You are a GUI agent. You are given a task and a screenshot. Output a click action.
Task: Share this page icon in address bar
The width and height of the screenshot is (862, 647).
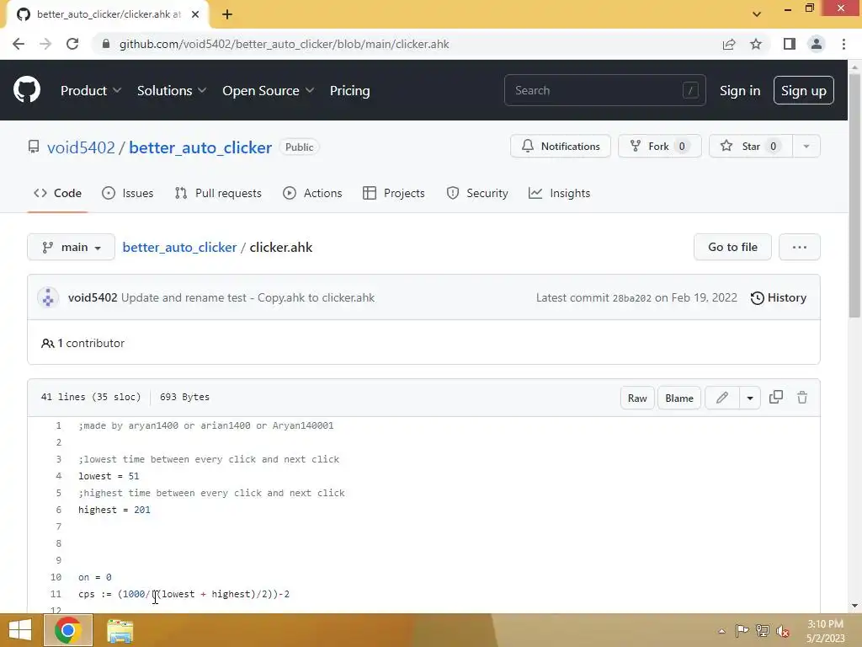click(x=729, y=44)
